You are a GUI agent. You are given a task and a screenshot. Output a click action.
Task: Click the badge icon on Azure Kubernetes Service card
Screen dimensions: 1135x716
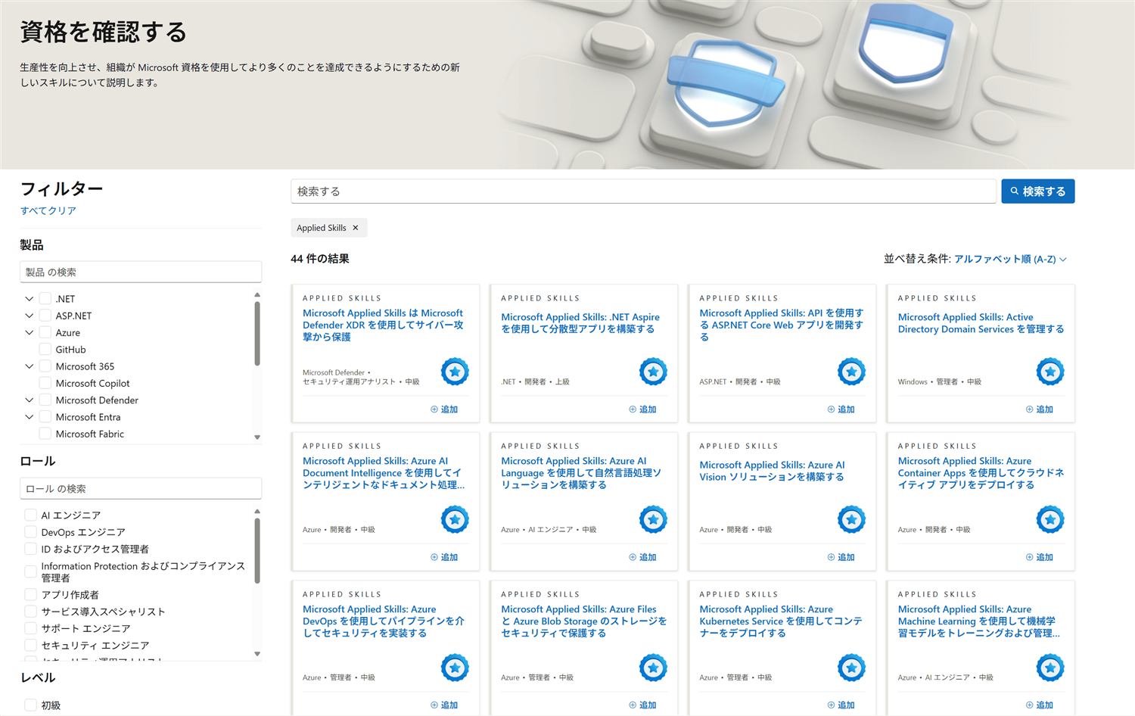click(x=851, y=668)
